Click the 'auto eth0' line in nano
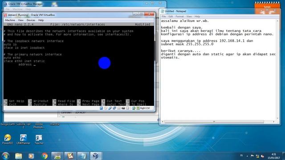 coord(12,58)
